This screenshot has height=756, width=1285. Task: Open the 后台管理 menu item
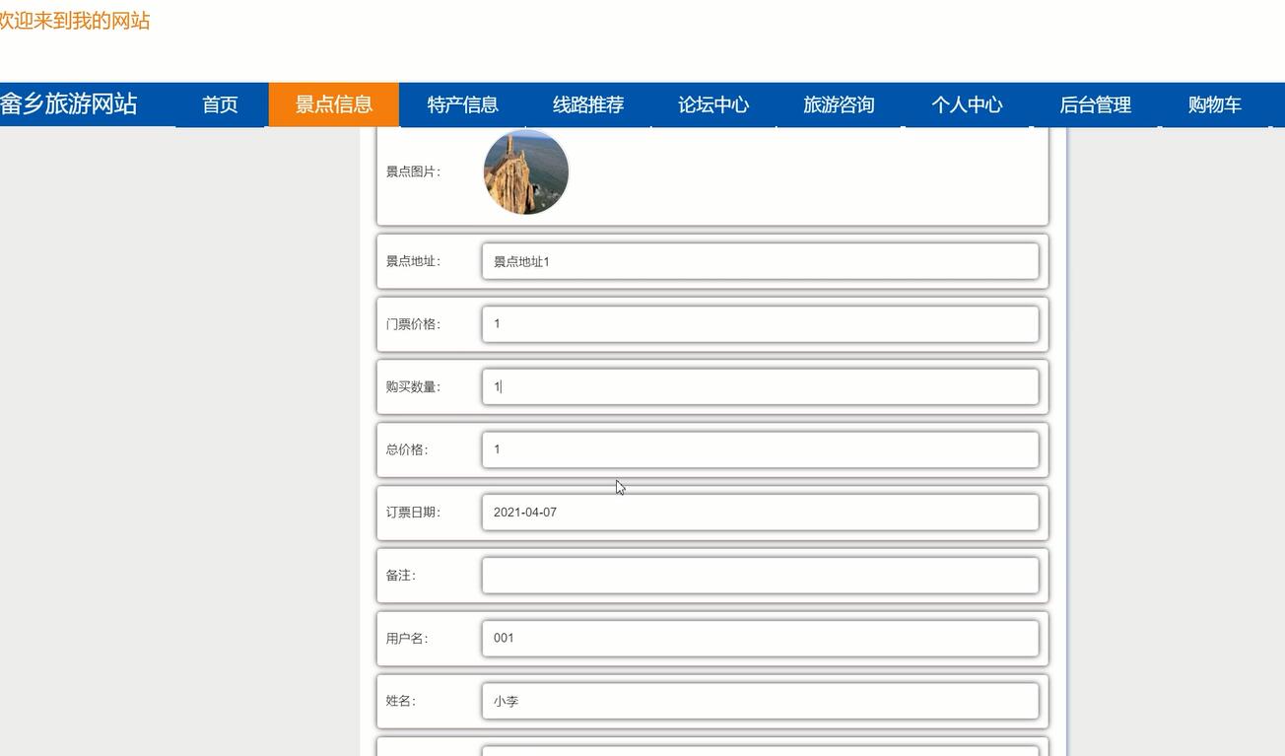pyautogui.click(x=1095, y=104)
